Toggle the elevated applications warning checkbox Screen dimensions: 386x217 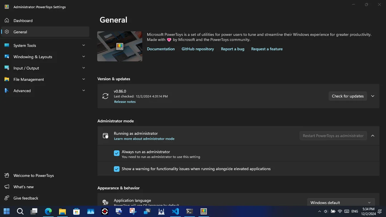click(x=117, y=169)
